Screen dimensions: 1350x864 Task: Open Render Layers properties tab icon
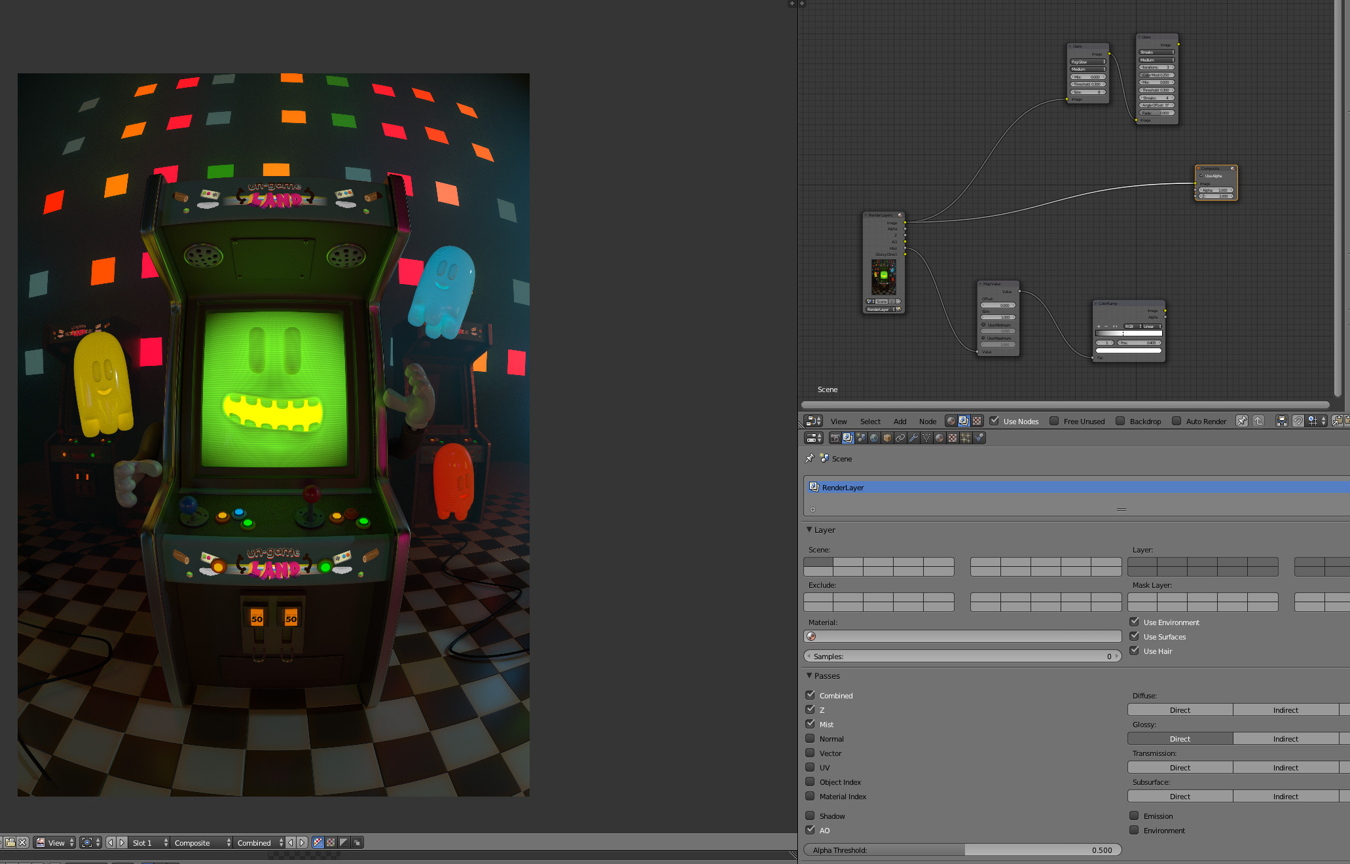tap(848, 438)
